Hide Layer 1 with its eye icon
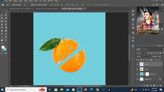 [137, 69]
